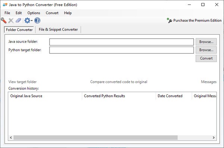
Task: Click the blue question mark help icon
Action: (37, 21)
